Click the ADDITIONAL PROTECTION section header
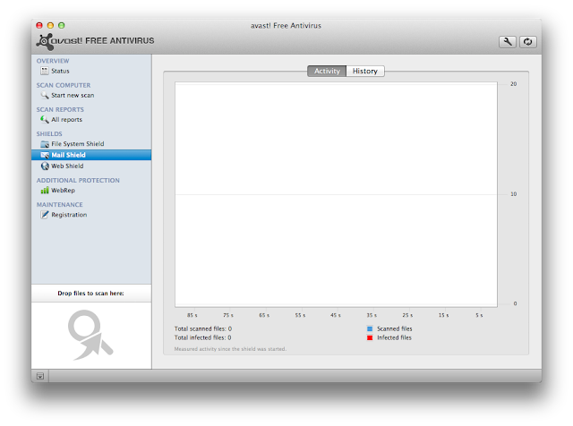Image resolution: width=573 pixels, height=426 pixels. [78, 181]
